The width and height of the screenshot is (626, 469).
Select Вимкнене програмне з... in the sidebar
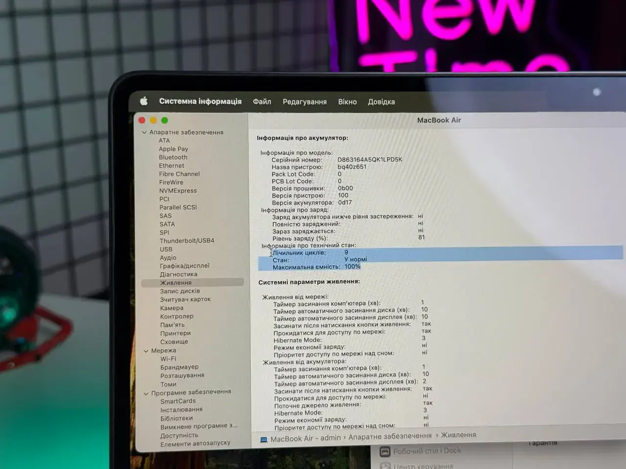pos(199,426)
